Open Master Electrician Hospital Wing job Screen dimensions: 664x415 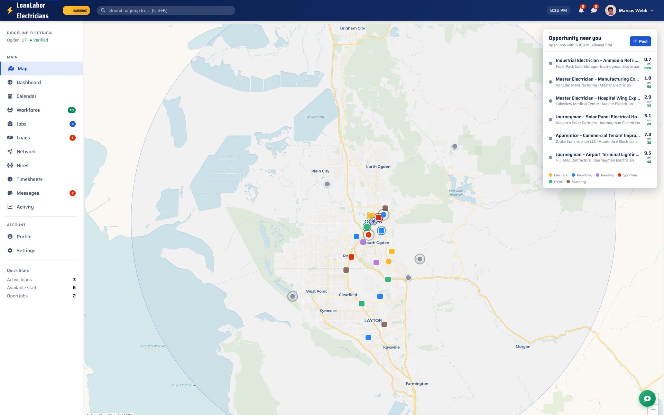pos(600,101)
